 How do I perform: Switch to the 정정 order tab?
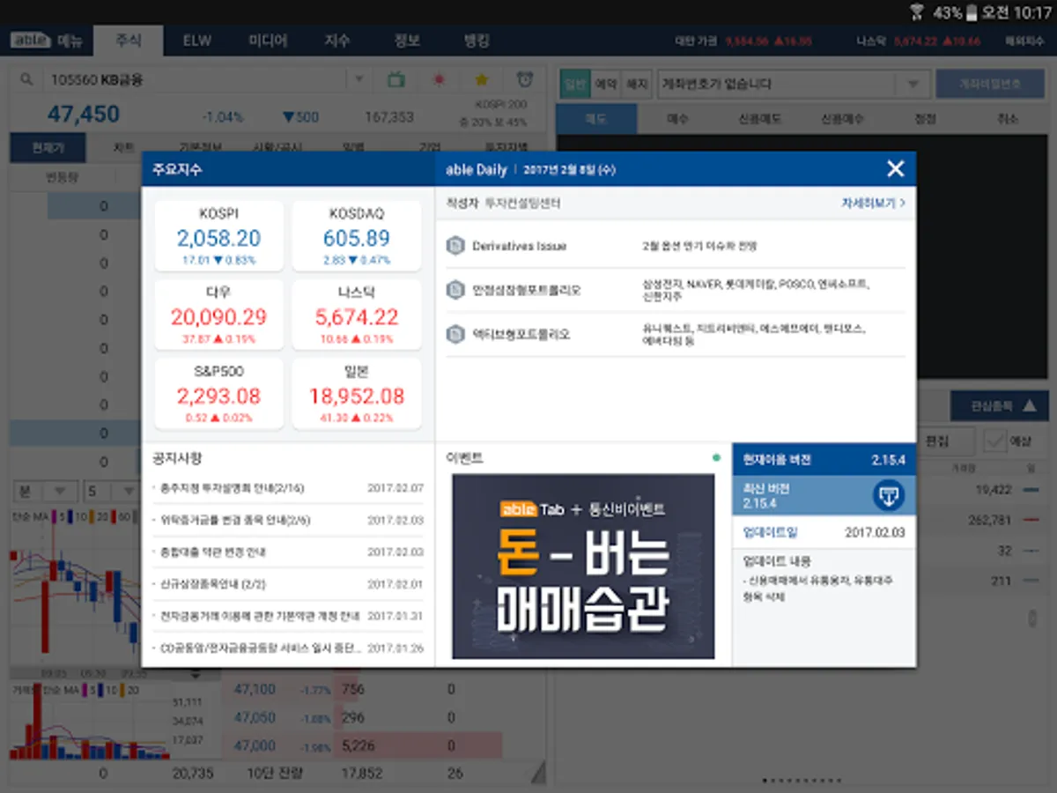[925, 119]
